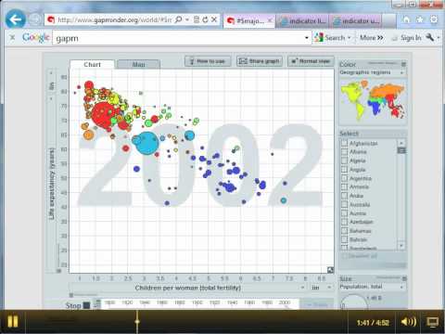Open the browser Tools gear icon
This screenshot has width=445, height=334.
pyautogui.click(x=434, y=19)
